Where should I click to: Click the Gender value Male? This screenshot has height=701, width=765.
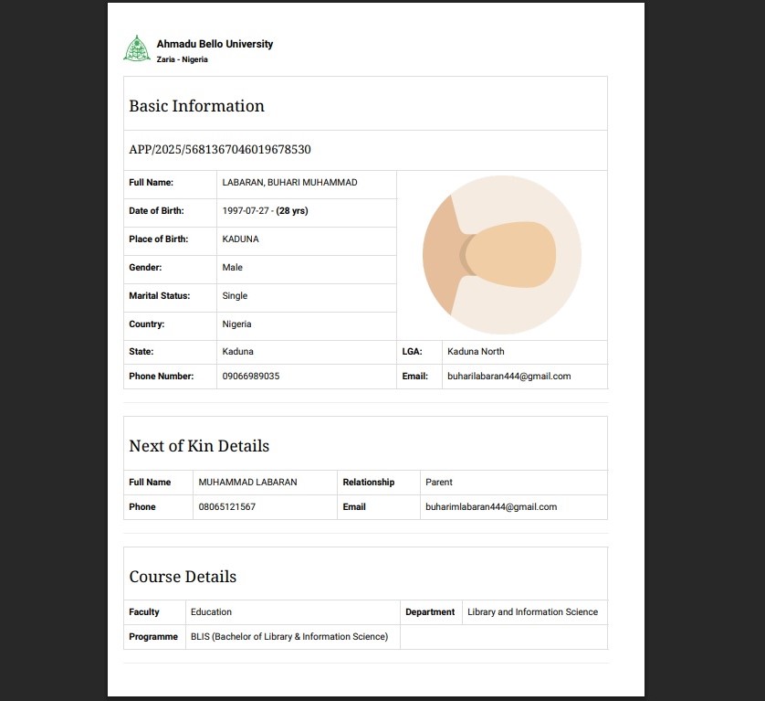[232, 268]
